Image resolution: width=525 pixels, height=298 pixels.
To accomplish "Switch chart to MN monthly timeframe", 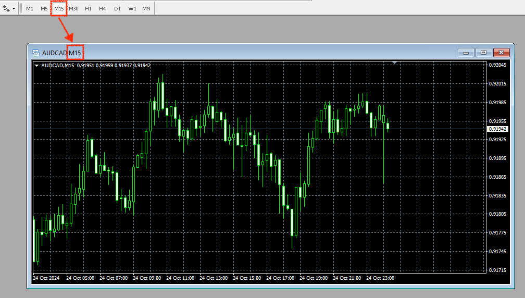I will (x=146, y=9).
